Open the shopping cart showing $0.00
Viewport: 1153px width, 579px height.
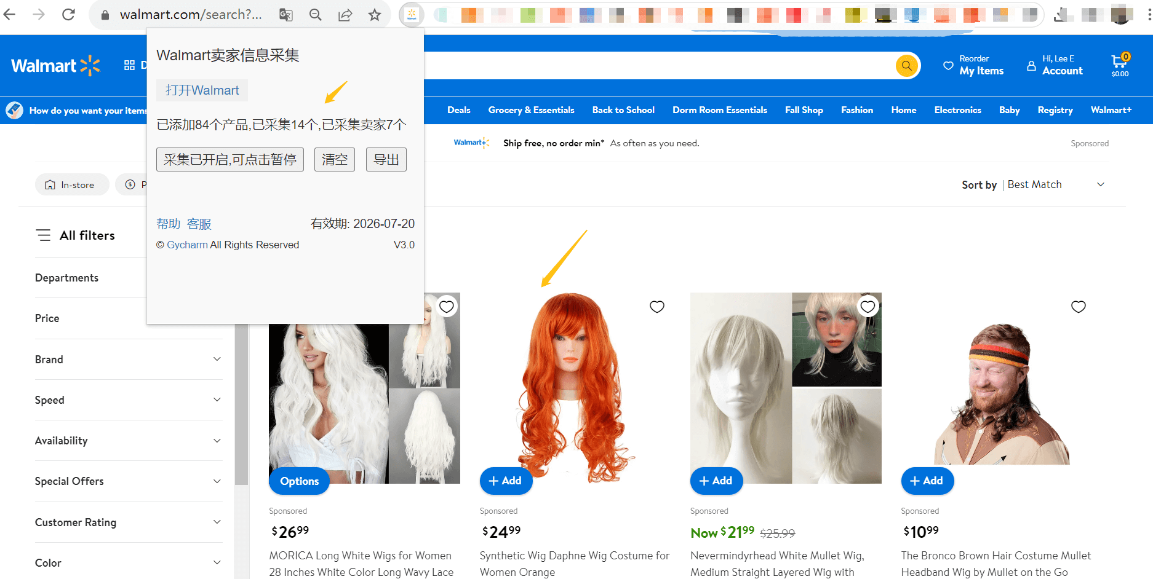tap(1120, 65)
